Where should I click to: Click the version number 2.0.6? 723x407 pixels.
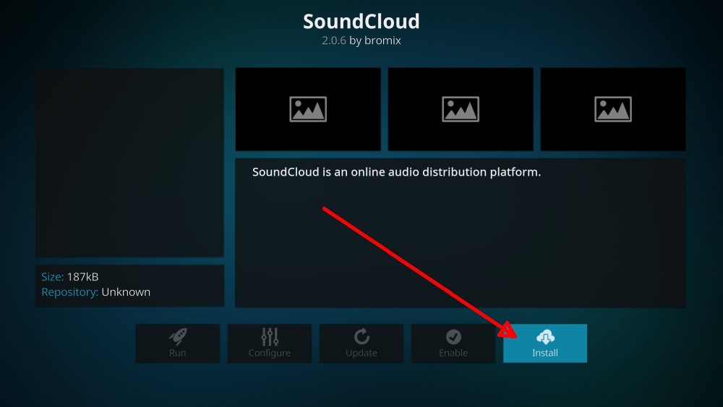334,40
